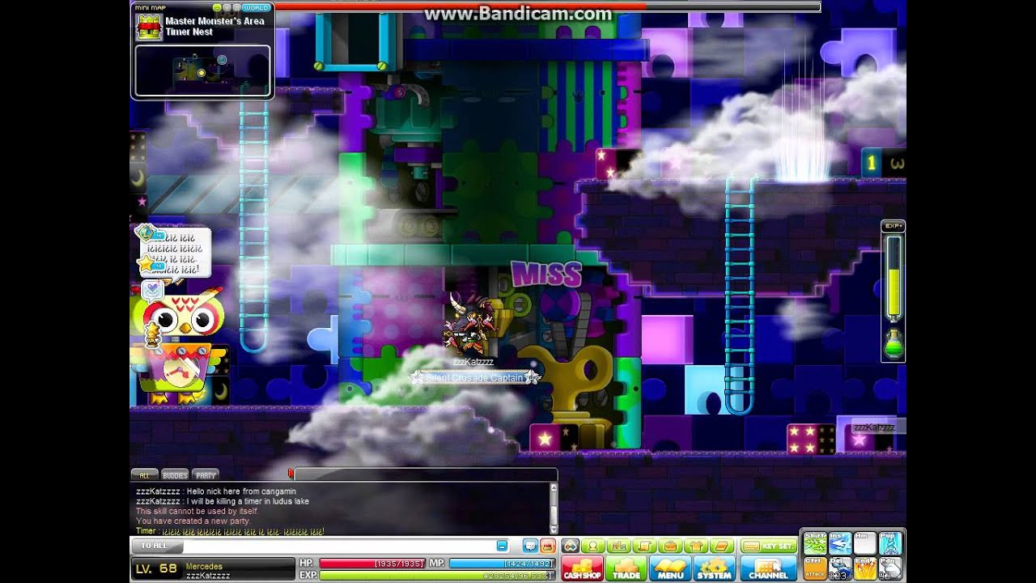Click the 'You have created a new party.' message
Screen dimensions: 1036x583
point(193,521)
